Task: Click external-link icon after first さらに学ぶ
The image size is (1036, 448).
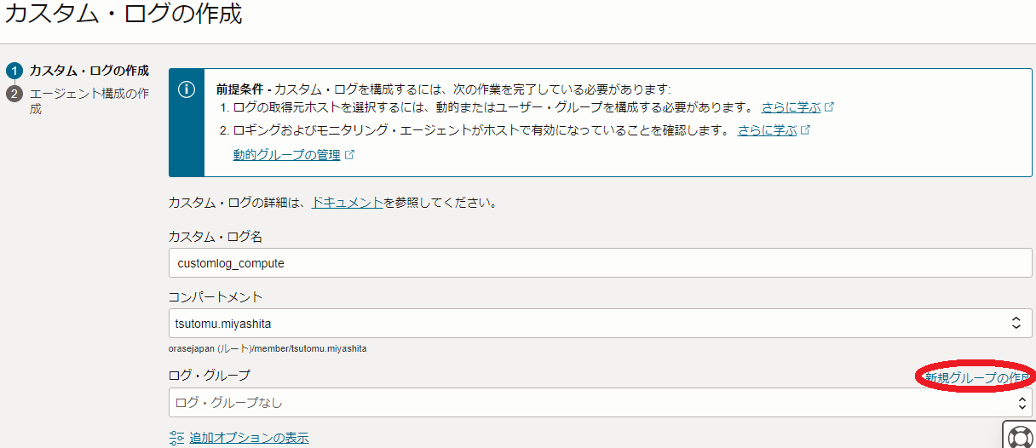Action: [x=829, y=108]
